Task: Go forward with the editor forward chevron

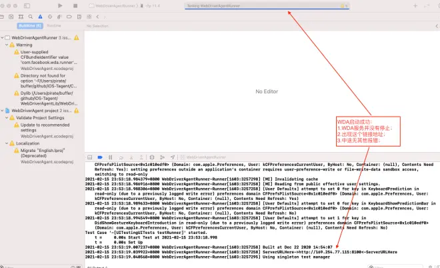Action: (105, 17)
